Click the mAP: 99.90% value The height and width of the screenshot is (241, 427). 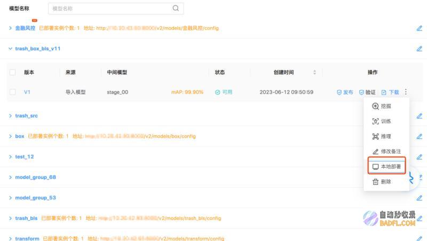click(x=187, y=92)
